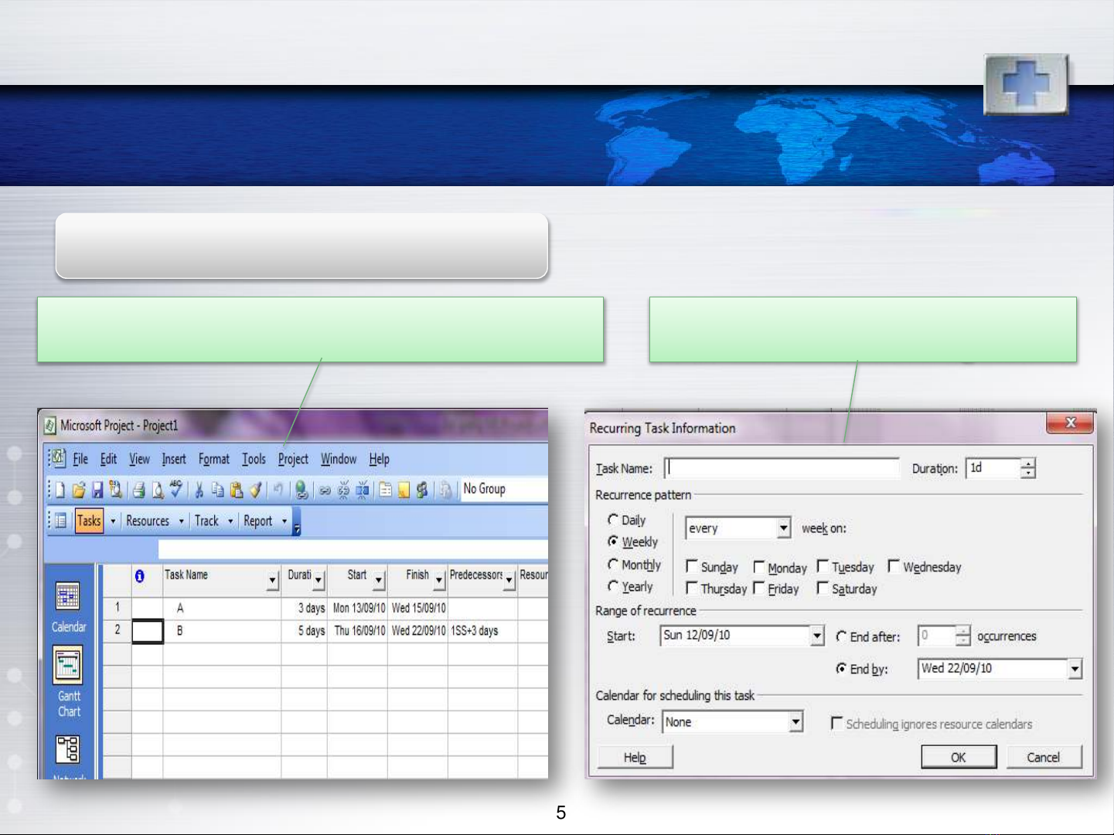Select the Monthly recurrence radio button
The width and height of the screenshot is (1114, 835).
pyautogui.click(x=613, y=564)
